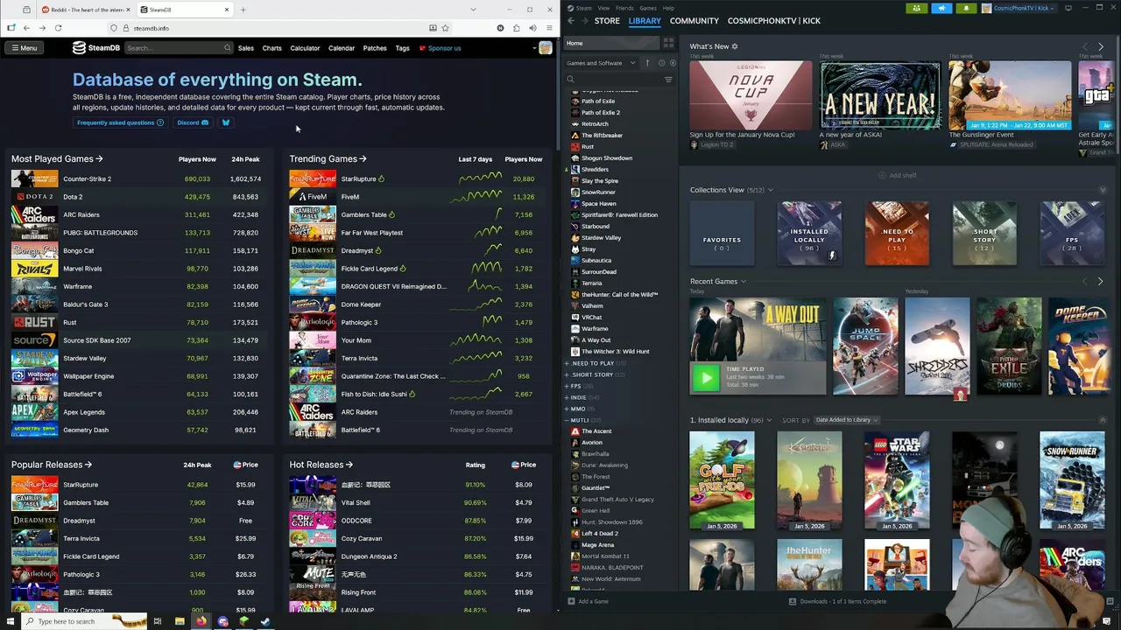1121x630 pixels.
Task: Open the Charts page on SteamDB
Action: point(271,48)
